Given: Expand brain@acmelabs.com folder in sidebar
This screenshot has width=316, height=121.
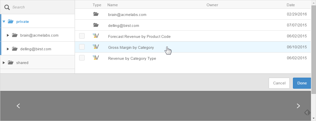Looking at the screenshot, I should click(x=8, y=35).
